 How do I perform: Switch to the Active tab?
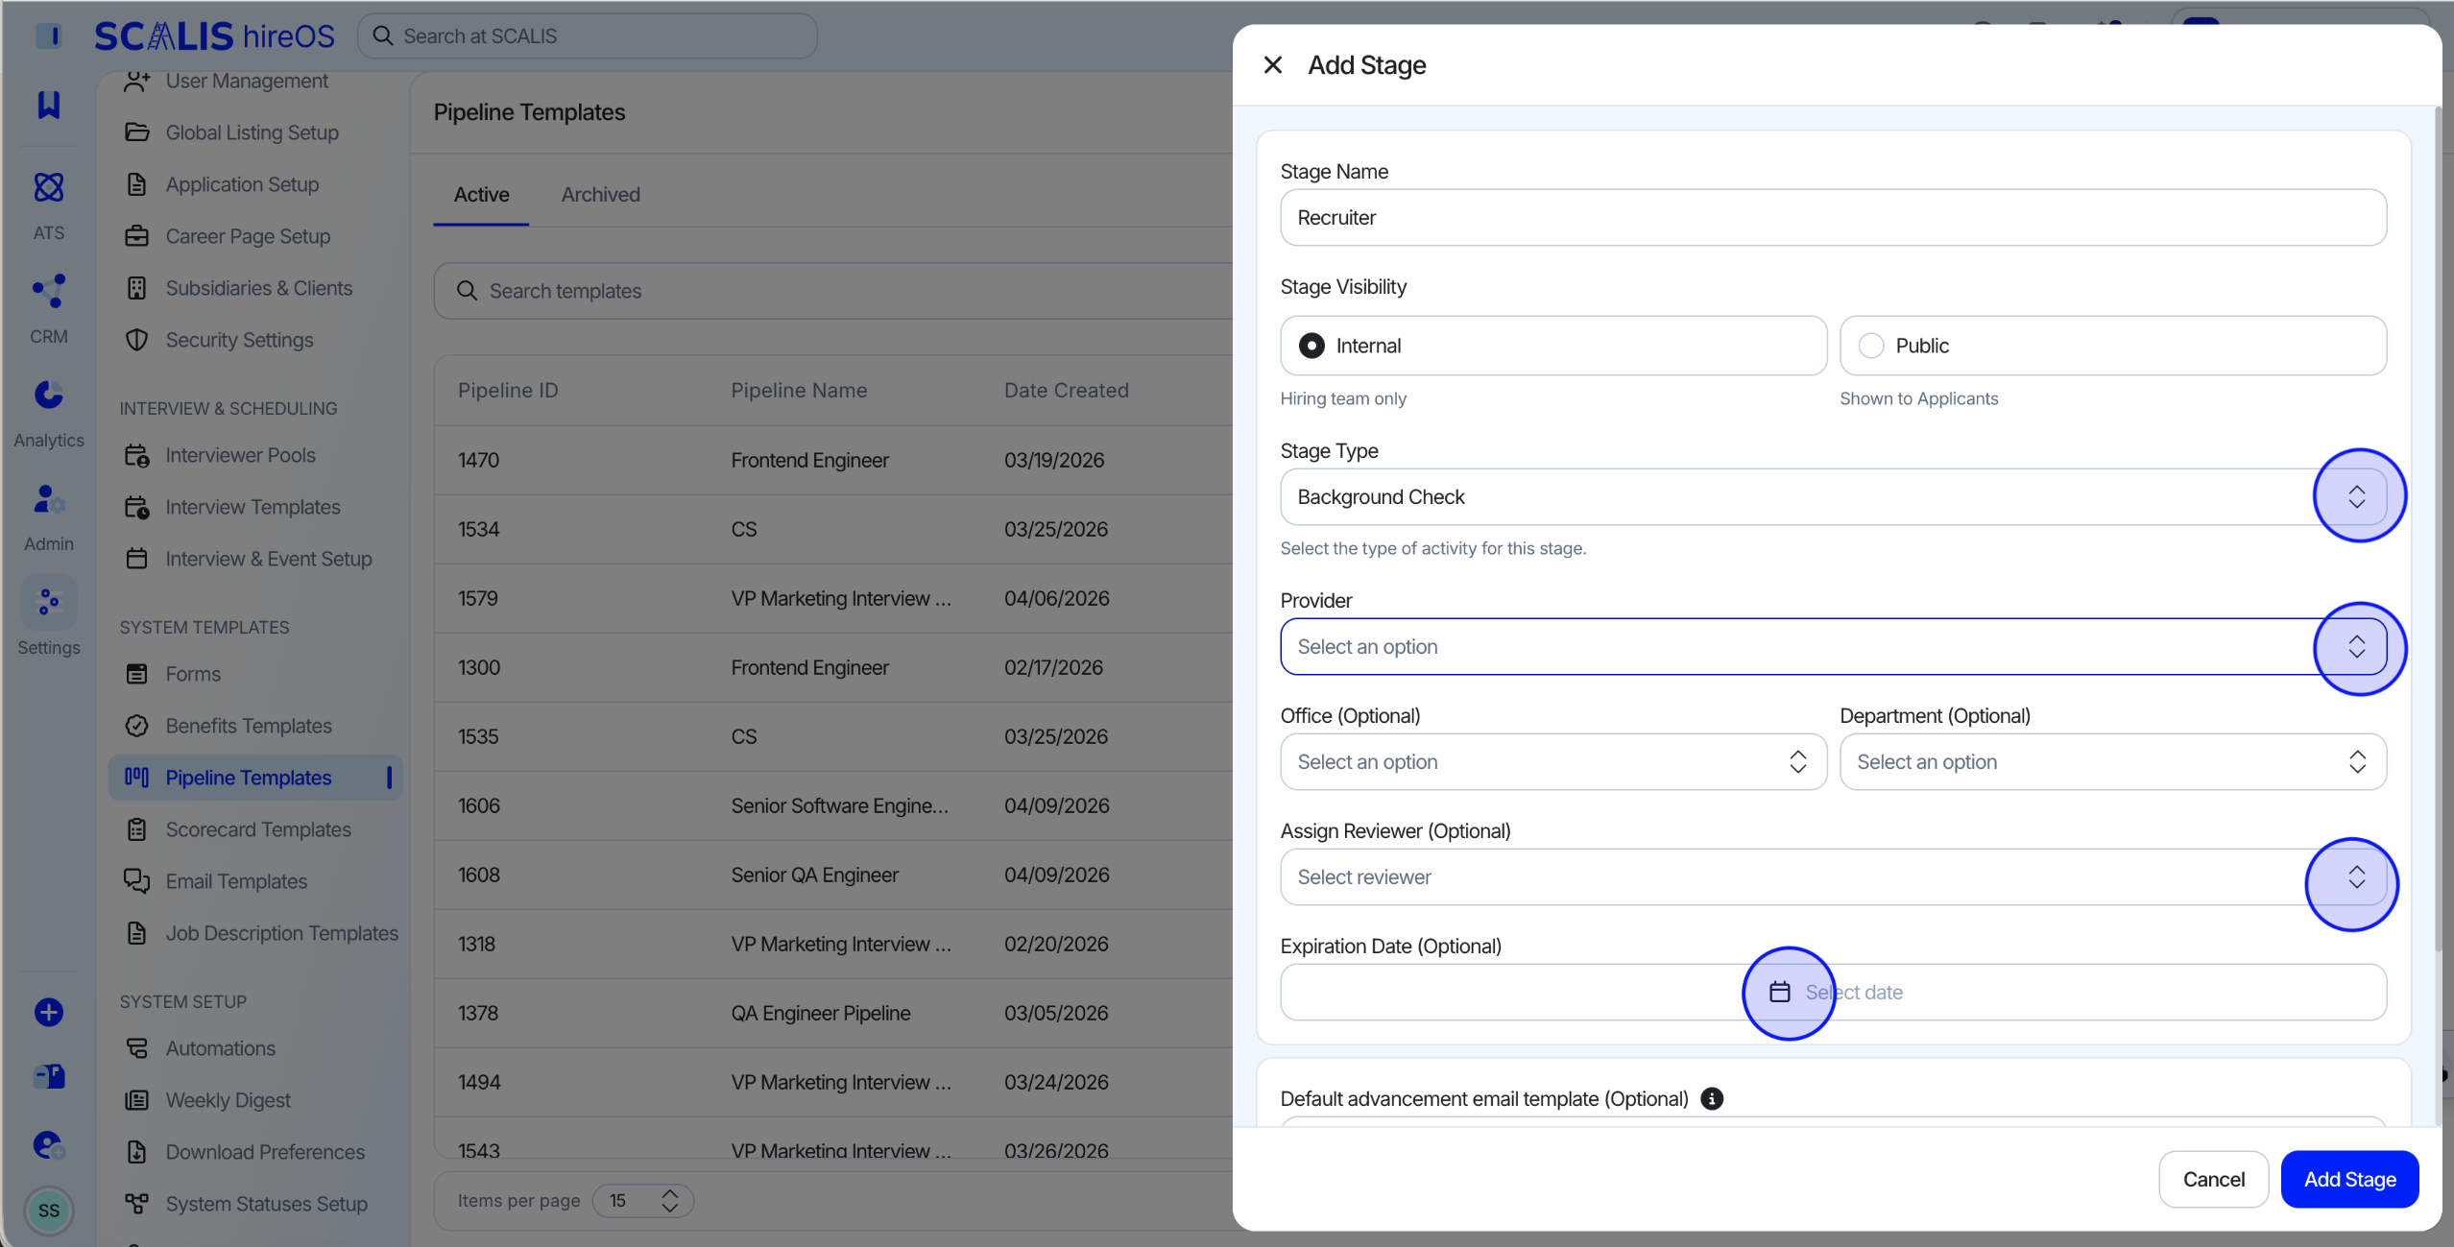481,195
